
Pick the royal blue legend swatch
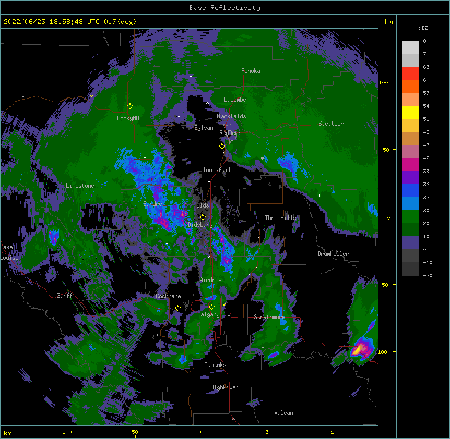pyautogui.click(x=410, y=190)
